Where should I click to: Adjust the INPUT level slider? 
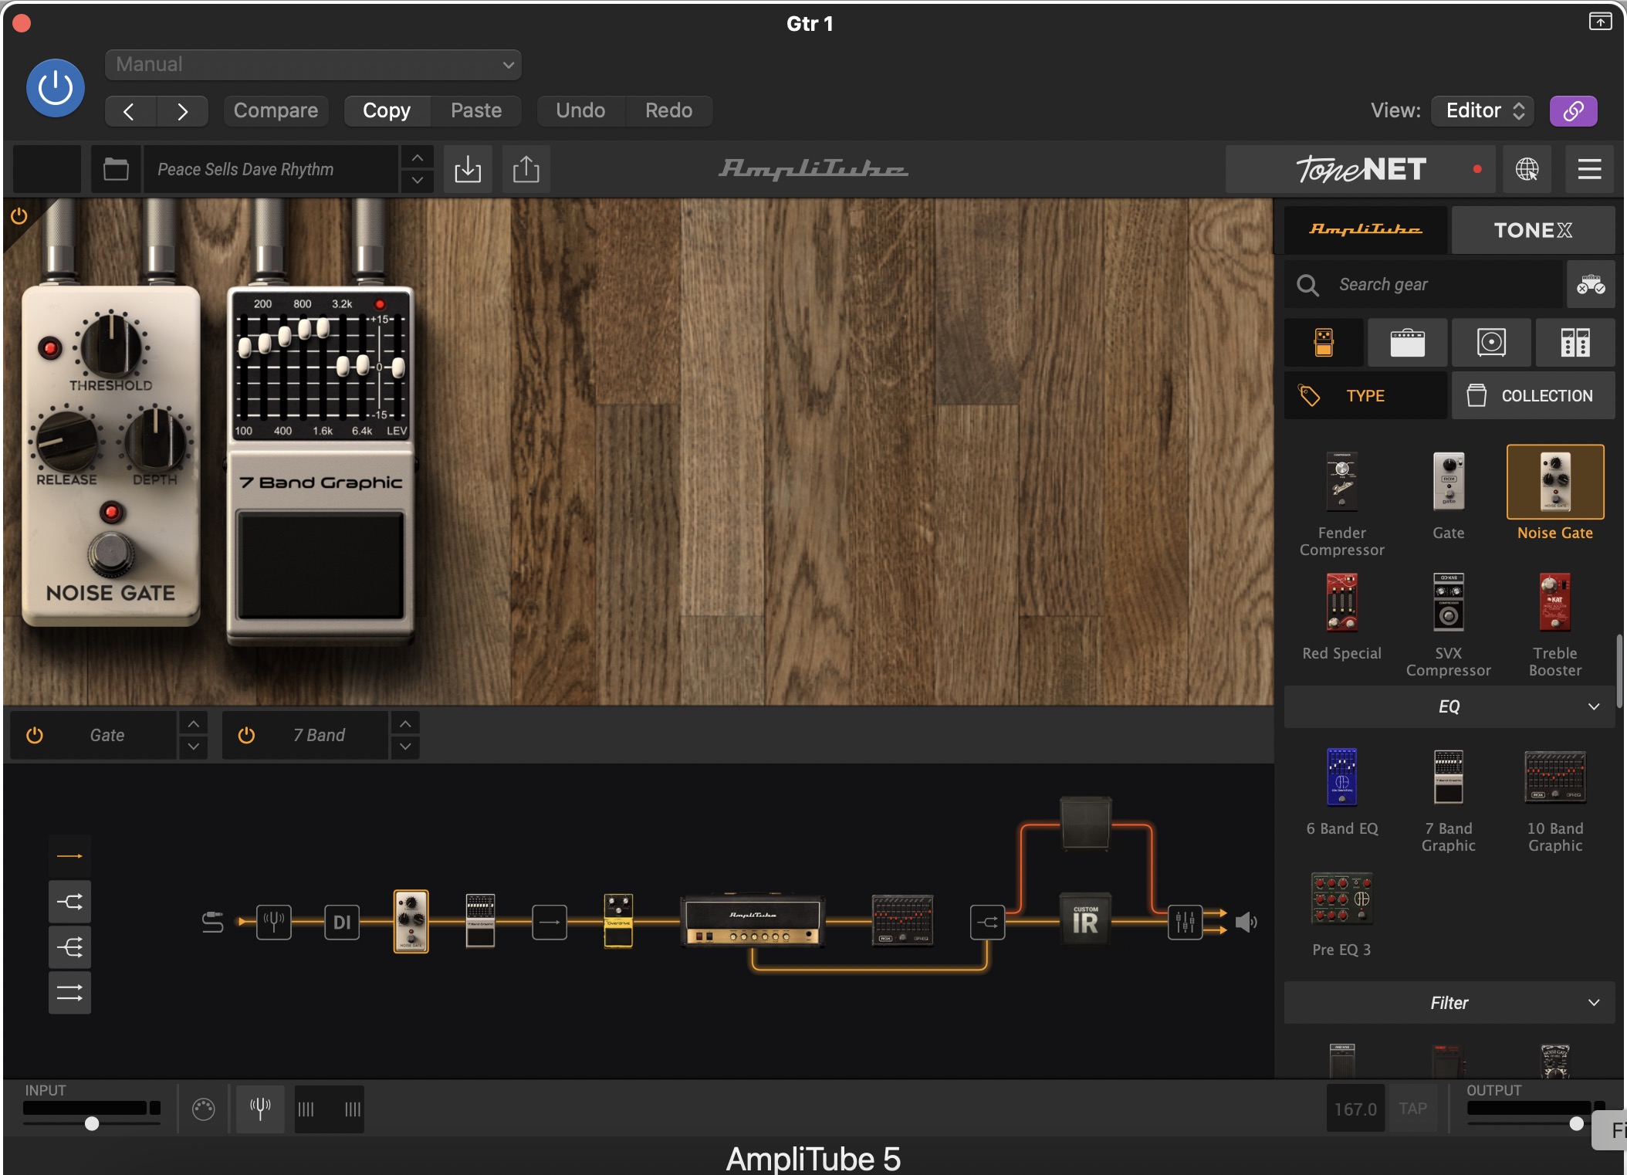[92, 1123]
